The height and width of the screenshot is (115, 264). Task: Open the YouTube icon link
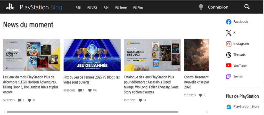point(228,66)
